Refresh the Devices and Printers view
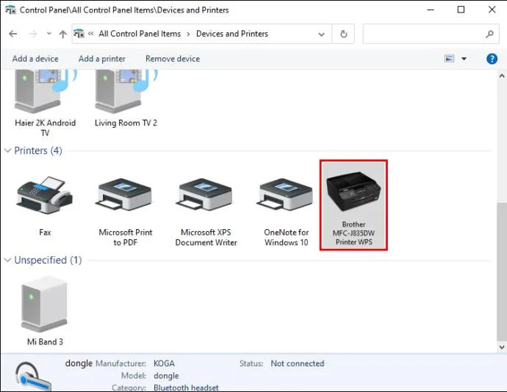The height and width of the screenshot is (392, 507). pyautogui.click(x=343, y=34)
